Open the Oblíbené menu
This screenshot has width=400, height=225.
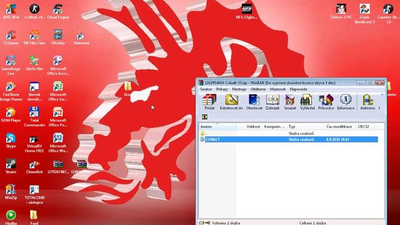point(258,89)
